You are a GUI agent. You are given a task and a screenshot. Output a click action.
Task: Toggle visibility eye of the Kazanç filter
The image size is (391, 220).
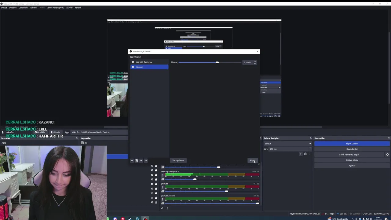click(133, 67)
